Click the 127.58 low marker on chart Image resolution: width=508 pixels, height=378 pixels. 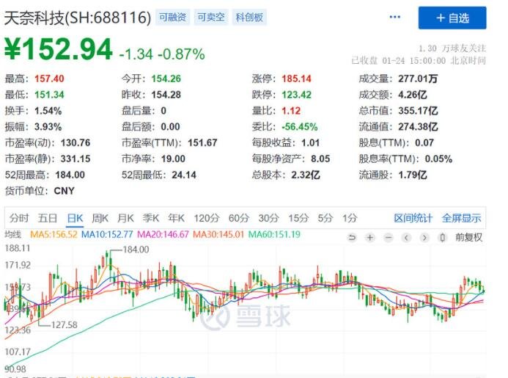(x=65, y=325)
